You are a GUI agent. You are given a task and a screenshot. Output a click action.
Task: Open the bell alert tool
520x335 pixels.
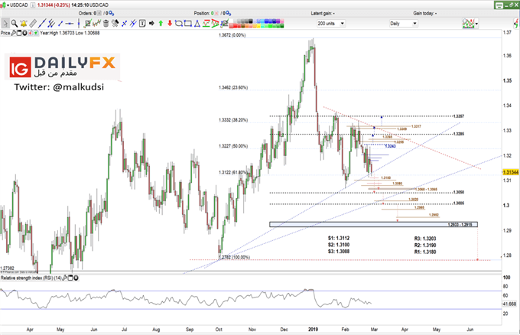pos(24,24)
